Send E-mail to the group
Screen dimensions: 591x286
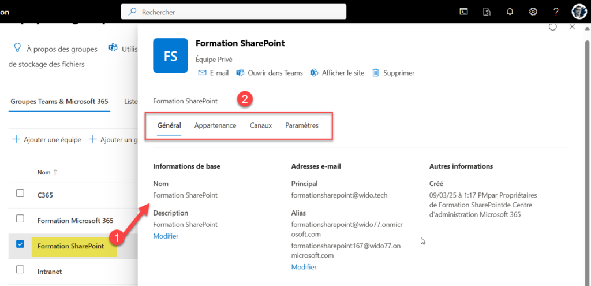pos(214,73)
